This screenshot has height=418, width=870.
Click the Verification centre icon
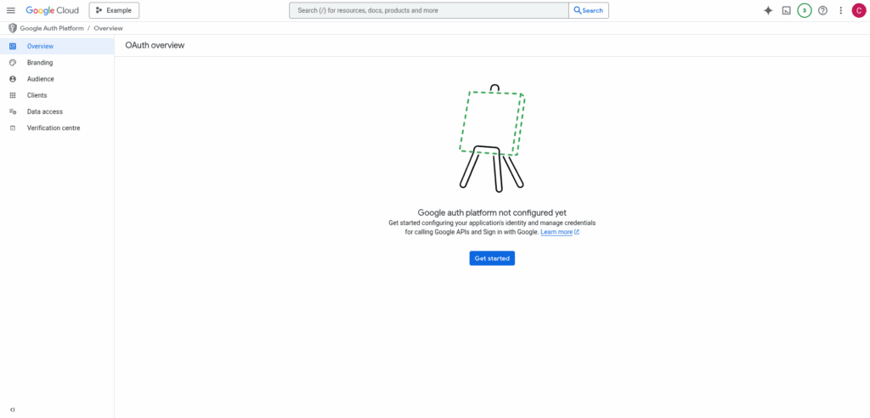pos(13,128)
